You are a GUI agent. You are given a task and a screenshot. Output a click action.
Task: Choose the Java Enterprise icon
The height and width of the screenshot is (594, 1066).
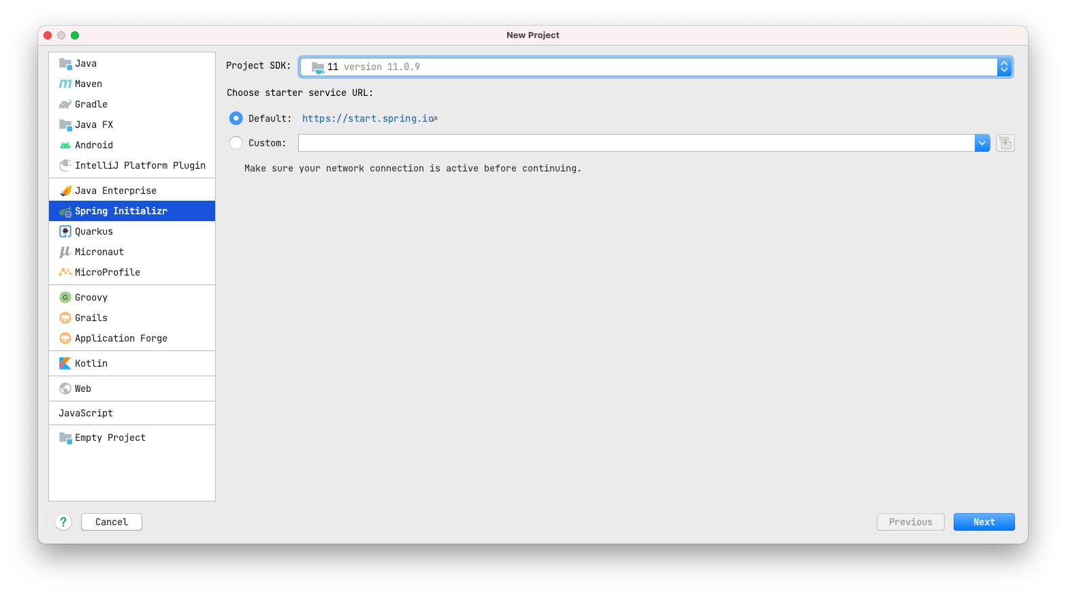tap(65, 191)
